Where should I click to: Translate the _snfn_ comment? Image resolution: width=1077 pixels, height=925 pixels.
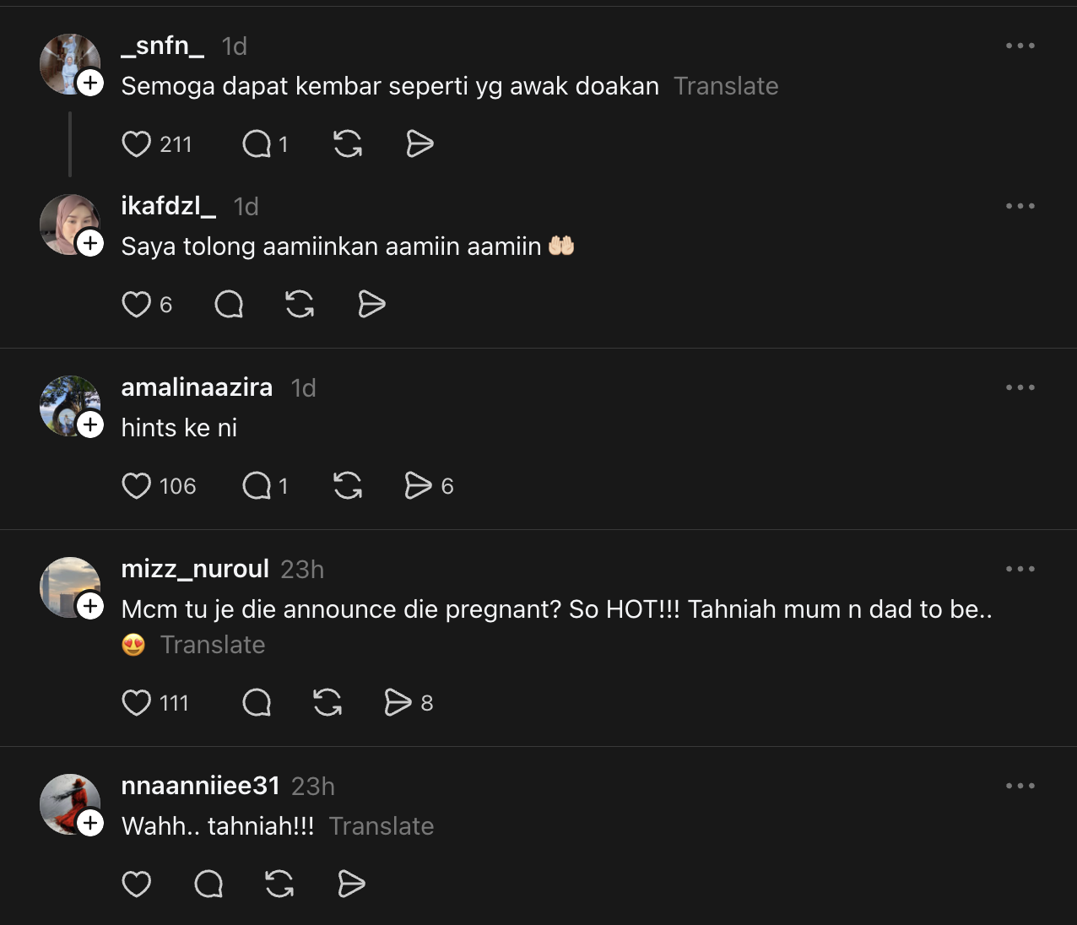pos(726,86)
